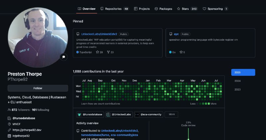The width and height of the screenshot is (266, 140).
Task: Click the fork icon showing 23
Action: click(x=108, y=52)
